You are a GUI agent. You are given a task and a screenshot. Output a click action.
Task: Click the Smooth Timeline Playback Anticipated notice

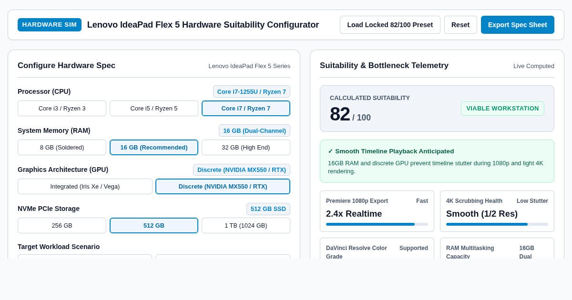pos(437,161)
